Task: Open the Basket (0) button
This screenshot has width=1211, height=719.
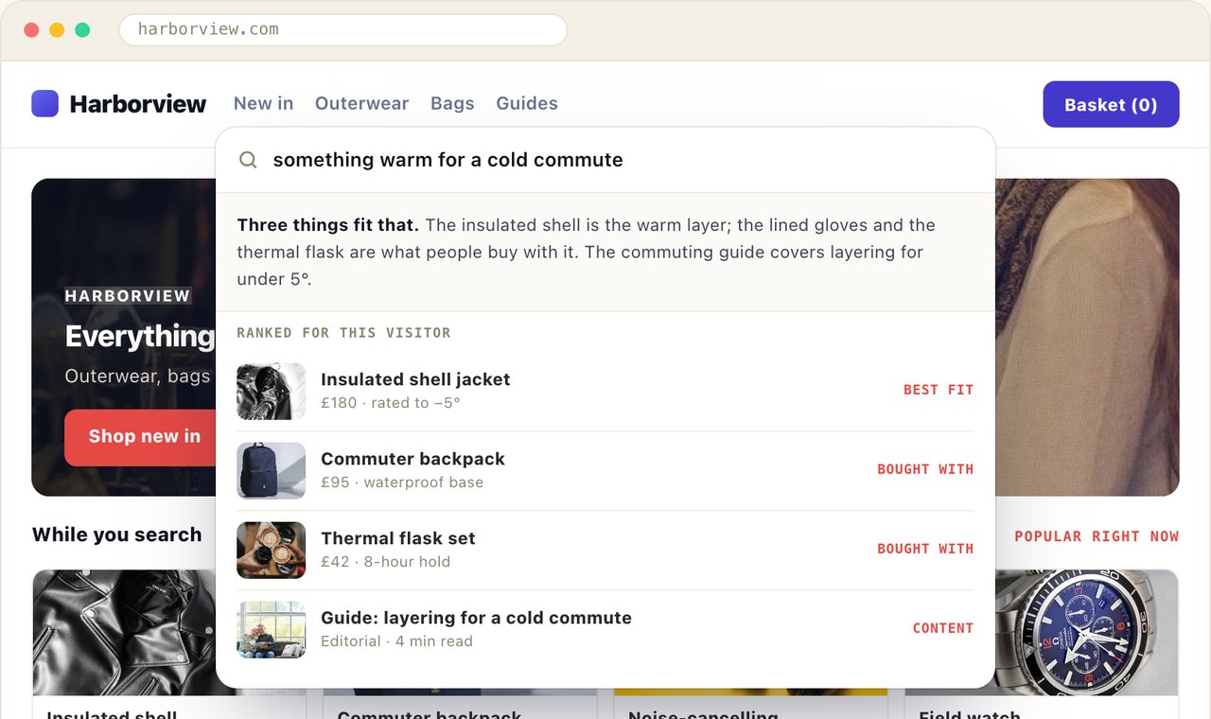Action: (x=1111, y=104)
